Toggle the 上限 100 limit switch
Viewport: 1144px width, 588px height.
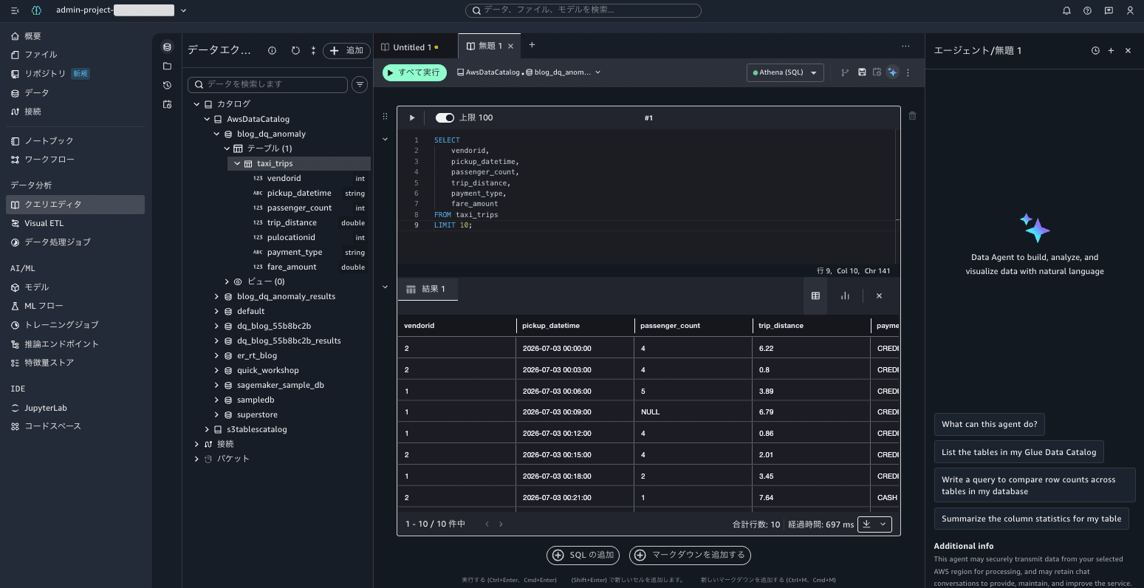[x=445, y=117]
